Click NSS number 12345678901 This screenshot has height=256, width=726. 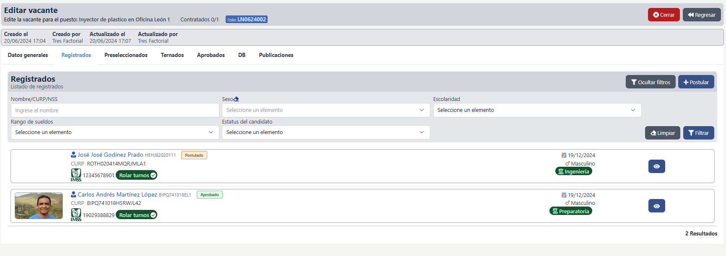click(99, 175)
